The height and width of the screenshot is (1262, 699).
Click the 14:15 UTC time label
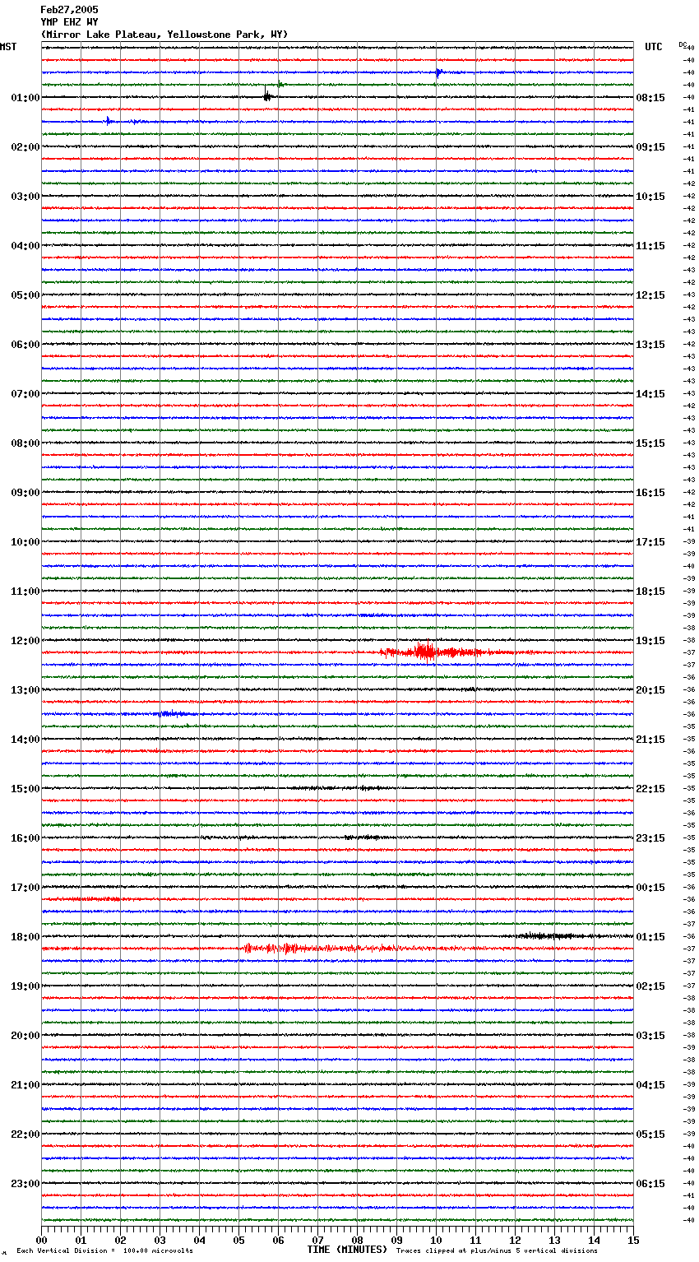[650, 394]
